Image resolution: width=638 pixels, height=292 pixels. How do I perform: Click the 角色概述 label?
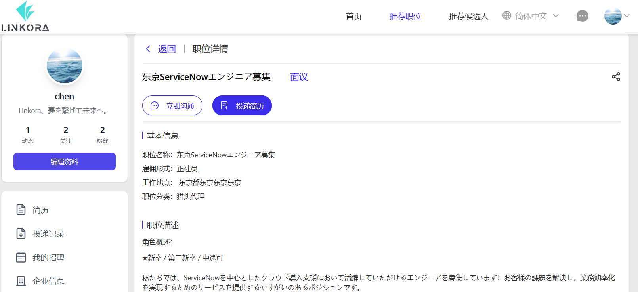tap(157, 242)
